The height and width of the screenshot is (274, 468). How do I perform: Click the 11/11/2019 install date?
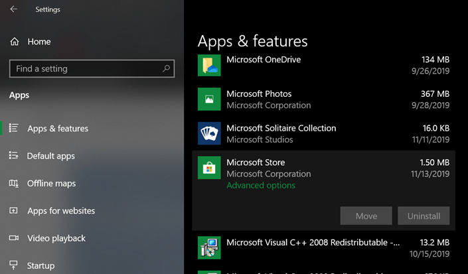(x=431, y=139)
